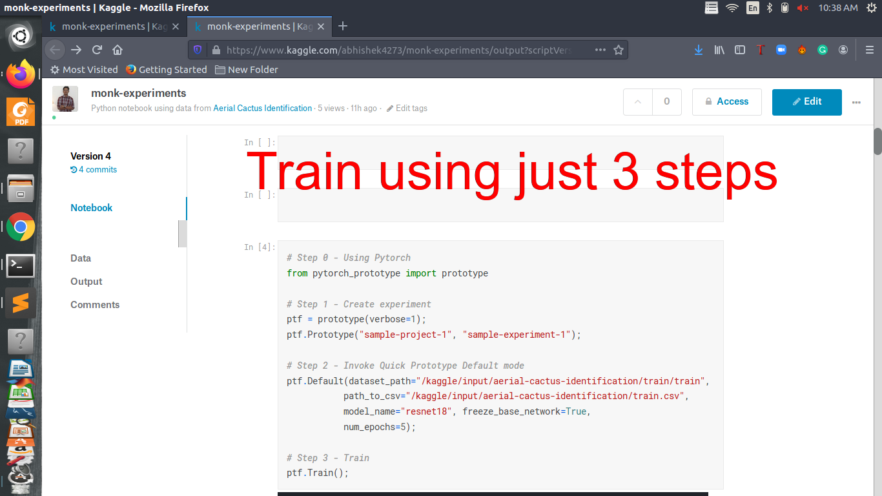Open the Foxit PDF reader dock icon
The image size is (882, 496).
click(21, 112)
